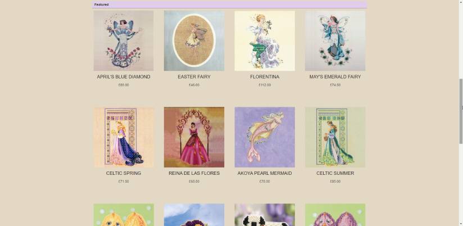Click the CELTIC SUMMER title link
The image size is (463, 226).
tap(335, 173)
